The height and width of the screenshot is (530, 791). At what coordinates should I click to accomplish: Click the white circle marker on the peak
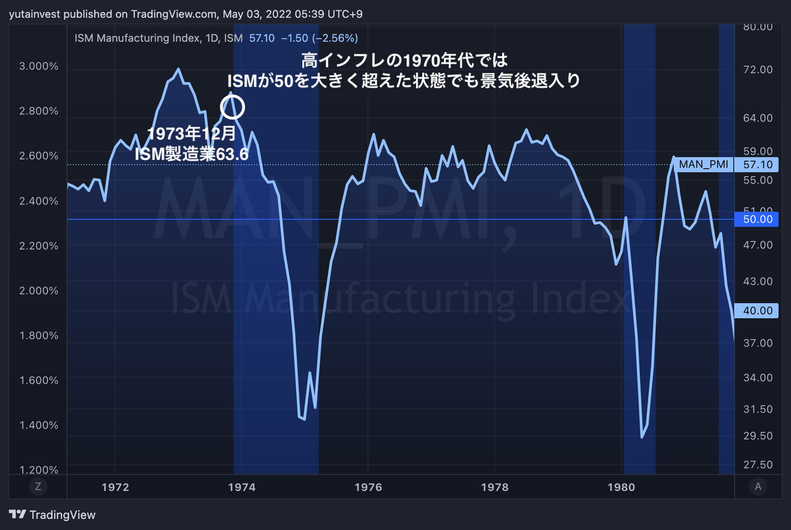[233, 107]
